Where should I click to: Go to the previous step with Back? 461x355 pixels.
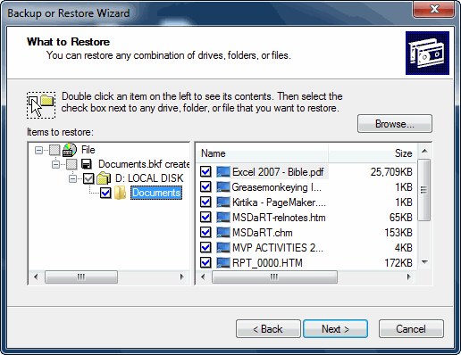(268, 329)
